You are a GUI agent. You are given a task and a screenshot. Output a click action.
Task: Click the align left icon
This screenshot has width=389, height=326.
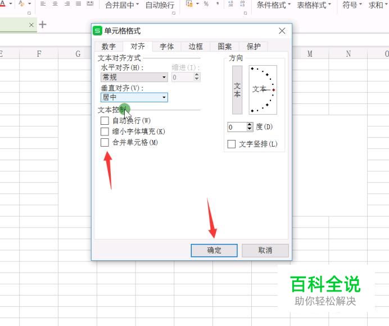[x=43, y=4]
